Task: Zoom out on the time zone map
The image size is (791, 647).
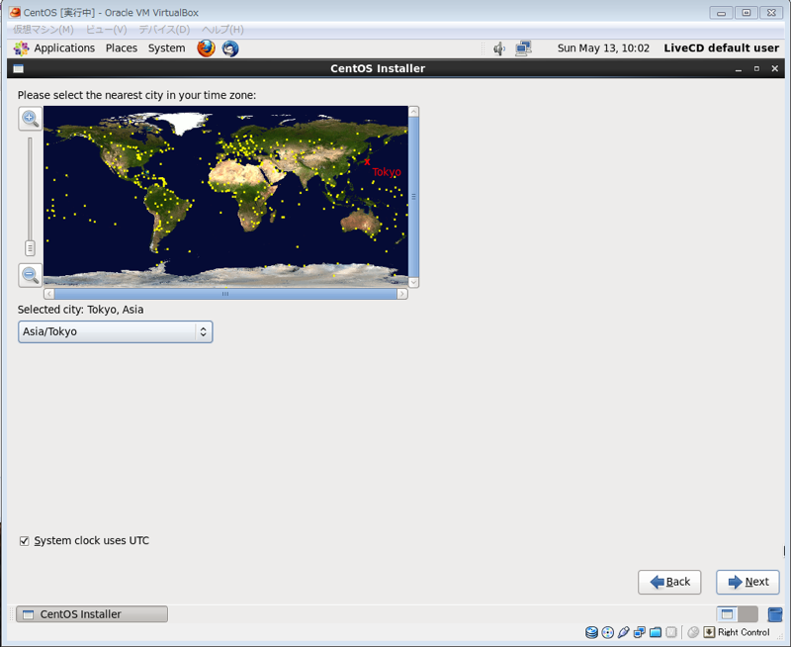Action: [x=31, y=275]
